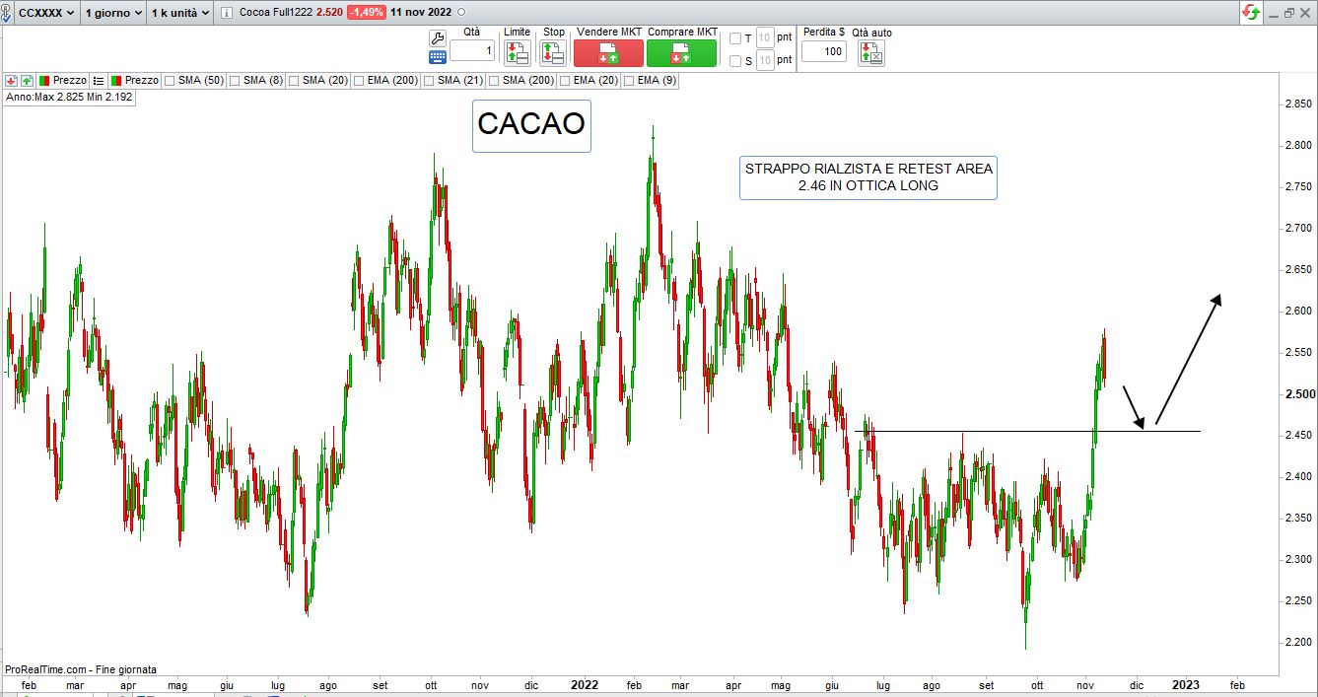Click the first Prezzo label

coord(70,80)
